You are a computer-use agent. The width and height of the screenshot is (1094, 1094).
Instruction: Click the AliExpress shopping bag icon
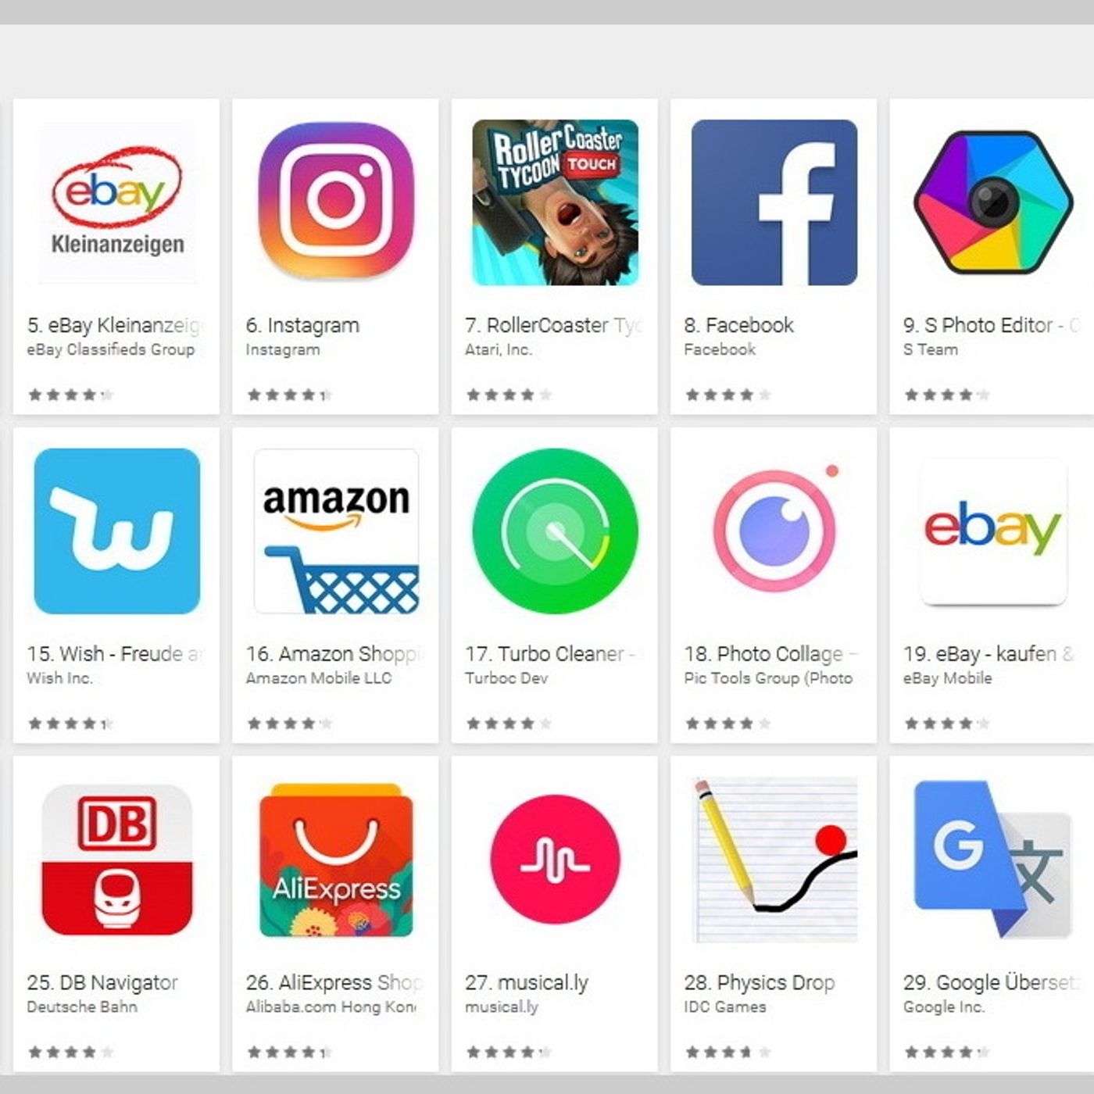tap(336, 860)
